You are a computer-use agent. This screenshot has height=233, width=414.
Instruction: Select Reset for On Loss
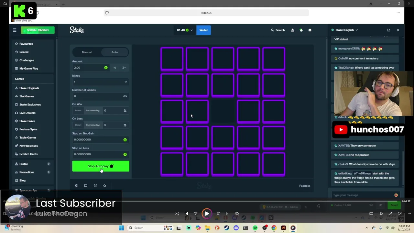[78, 125]
